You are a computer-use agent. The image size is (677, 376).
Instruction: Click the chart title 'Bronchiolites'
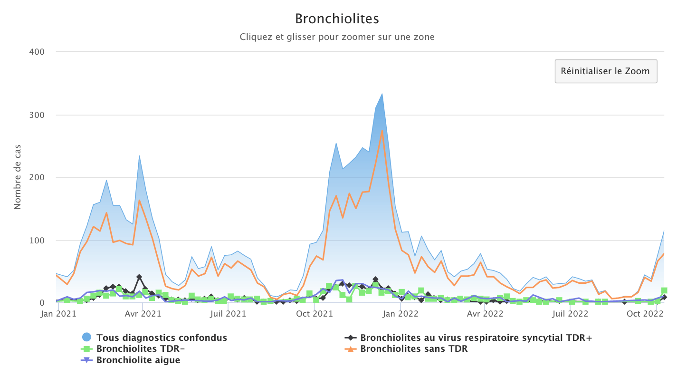tap(337, 19)
